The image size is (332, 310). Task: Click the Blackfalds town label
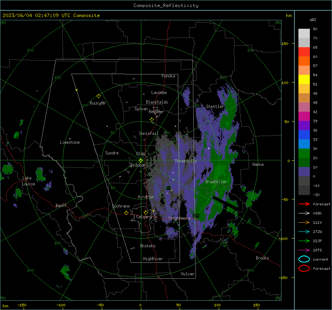(157, 102)
